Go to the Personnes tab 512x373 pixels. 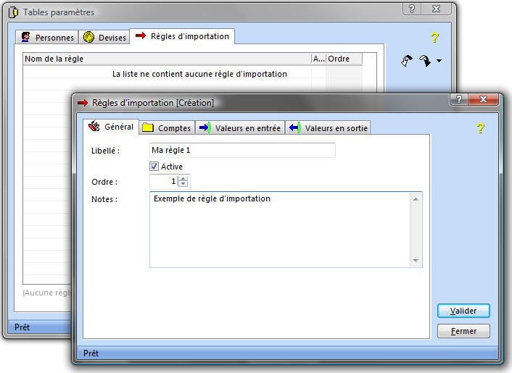click(47, 38)
